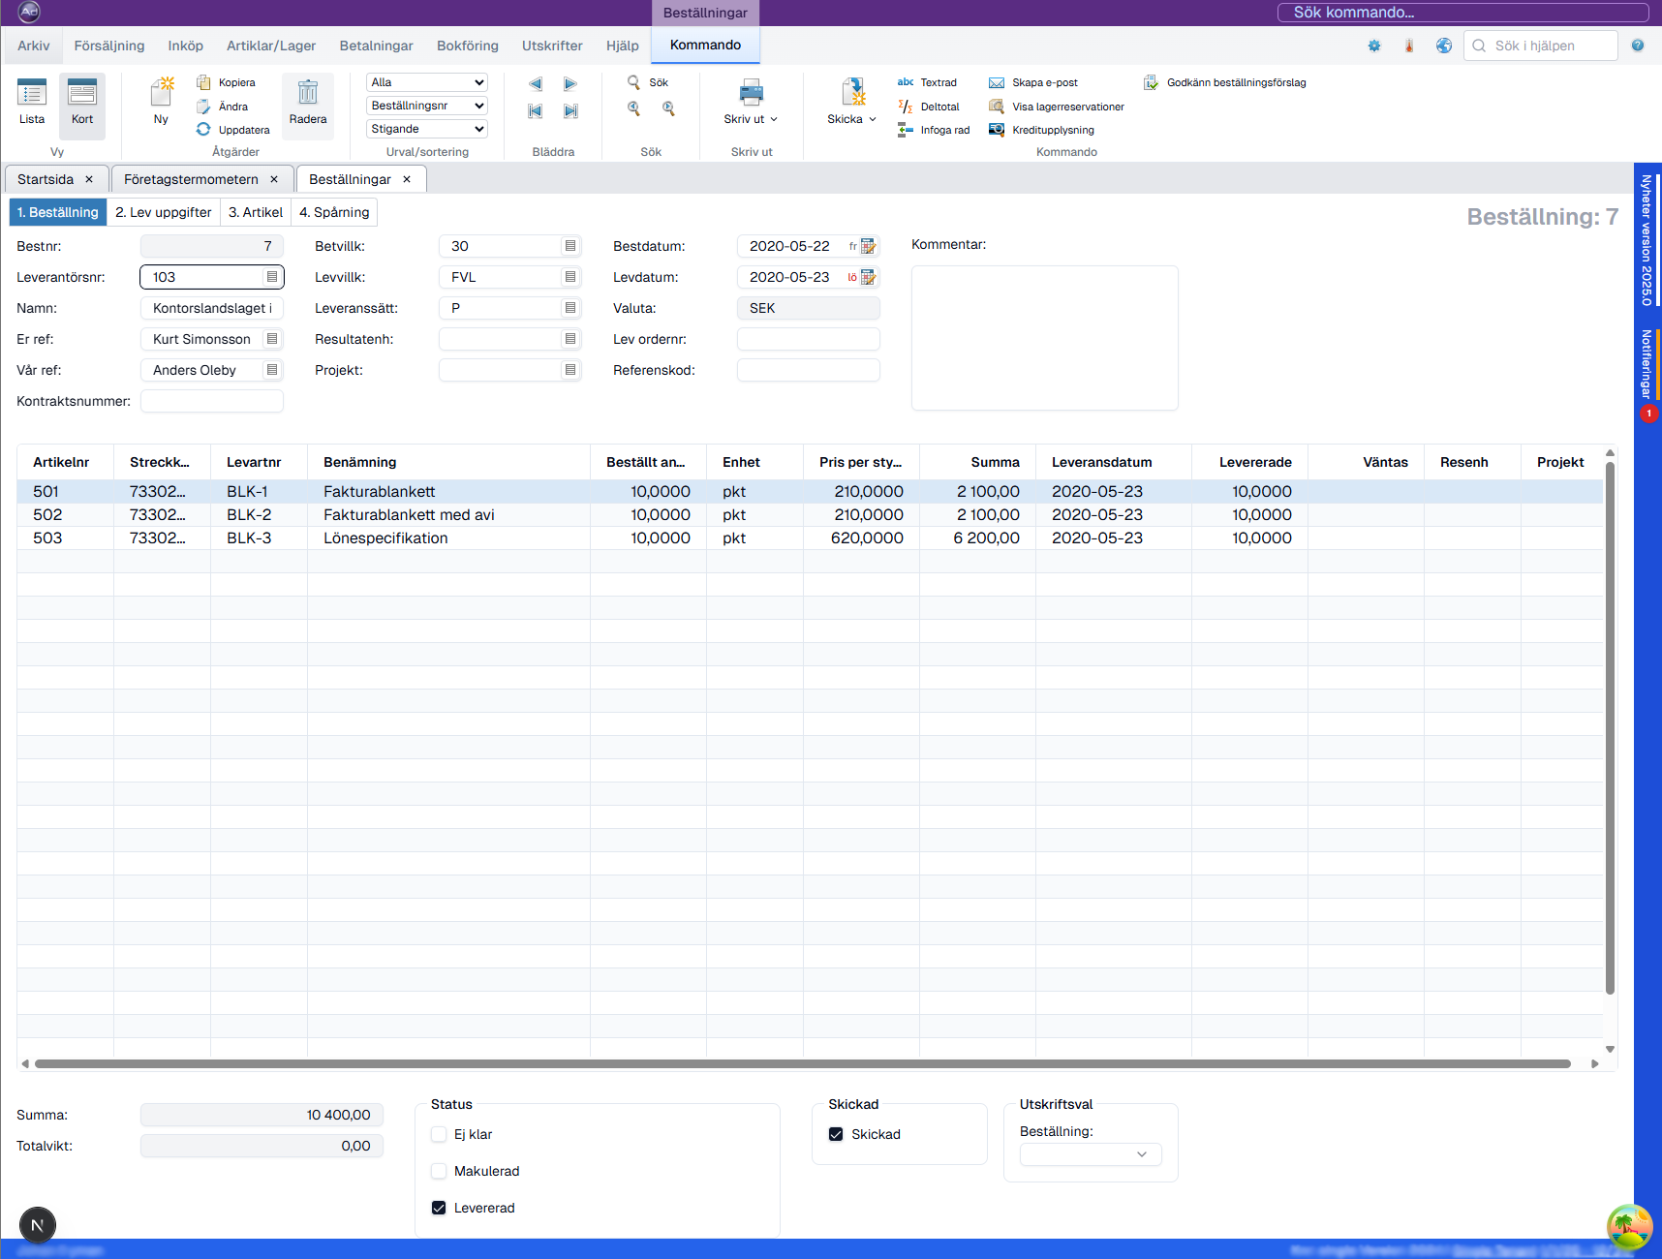Jump to the first record
The height and width of the screenshot is (1259, 1662).
click(x=536, y=111)
